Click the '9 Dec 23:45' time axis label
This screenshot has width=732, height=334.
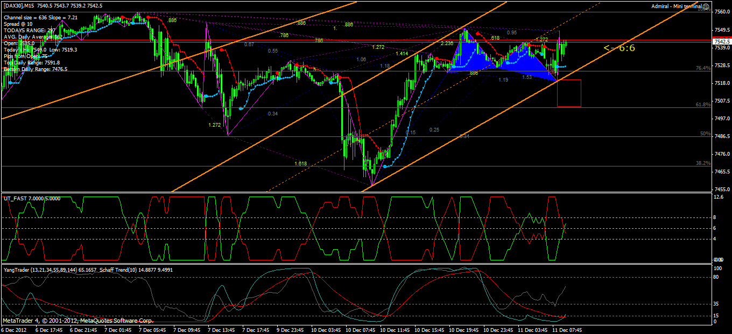tap(291, 330)
